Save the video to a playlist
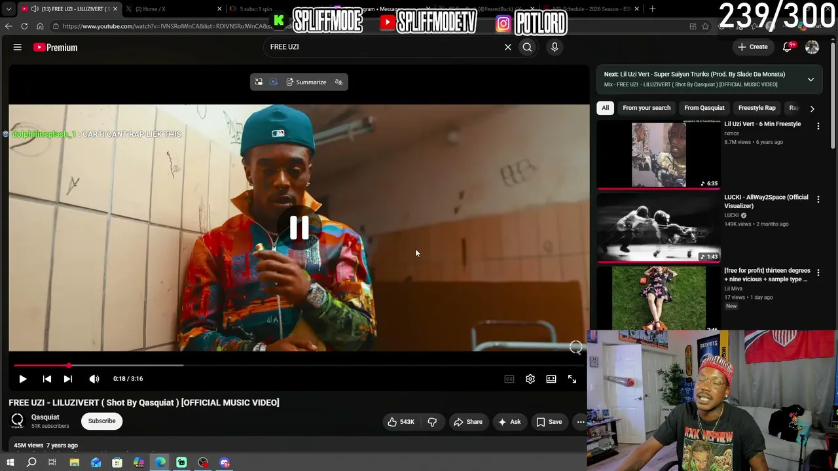Screen dimensions: 838x471 [x=549, y=422]
